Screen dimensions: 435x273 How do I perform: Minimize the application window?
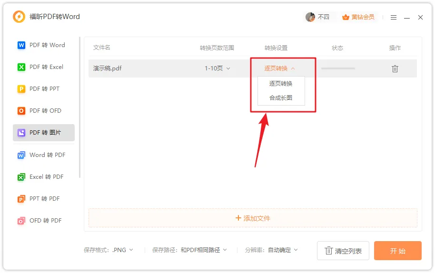(x=407, y=18)
